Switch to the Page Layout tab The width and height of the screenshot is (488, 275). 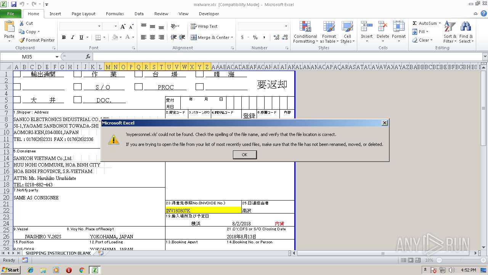click(x=83, y=14)
